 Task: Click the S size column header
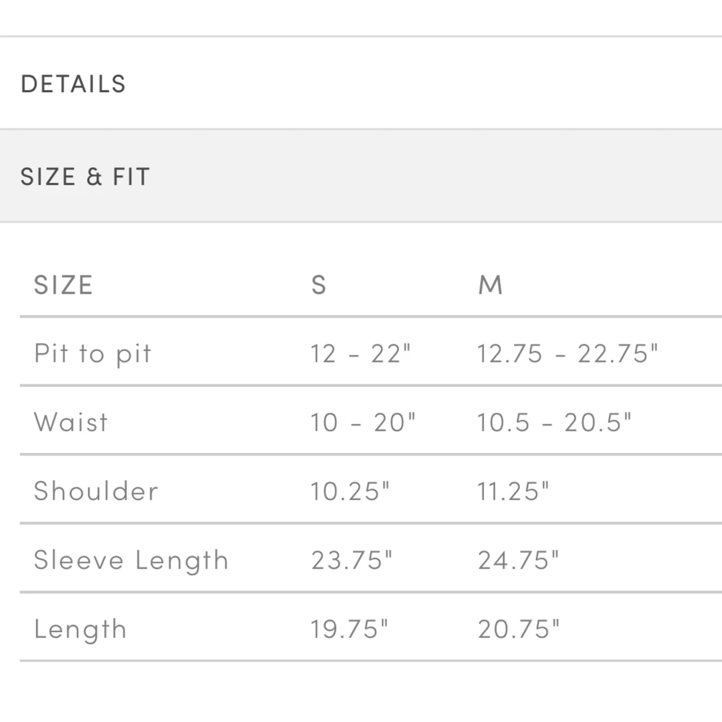tap(318, 285)
